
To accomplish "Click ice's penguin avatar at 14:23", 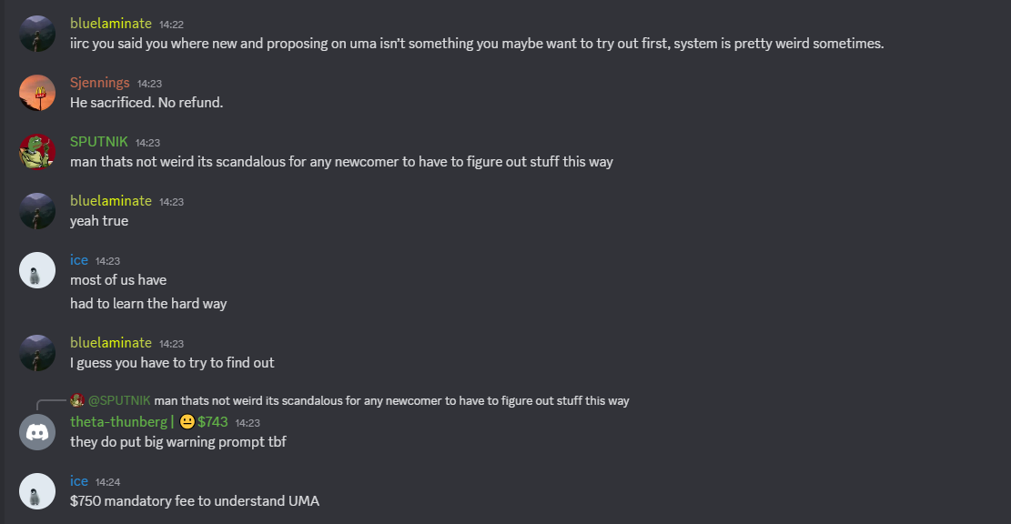I will pyautogui.click(x=37, y=270).
